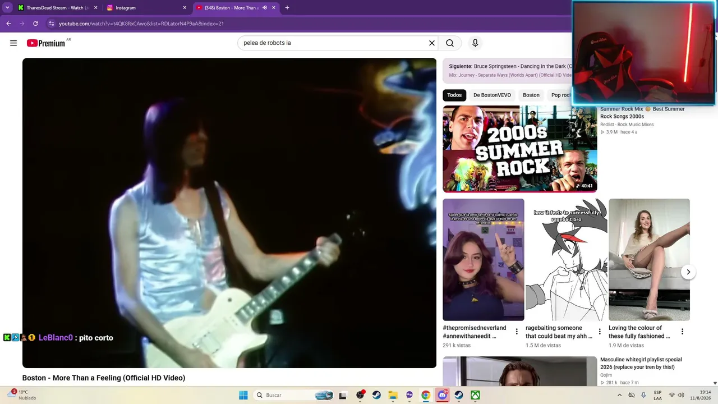This screenshot has width=718, height=404.
Task: Open Masculine whitegirl playlist video title
Action: coord(641,364)
